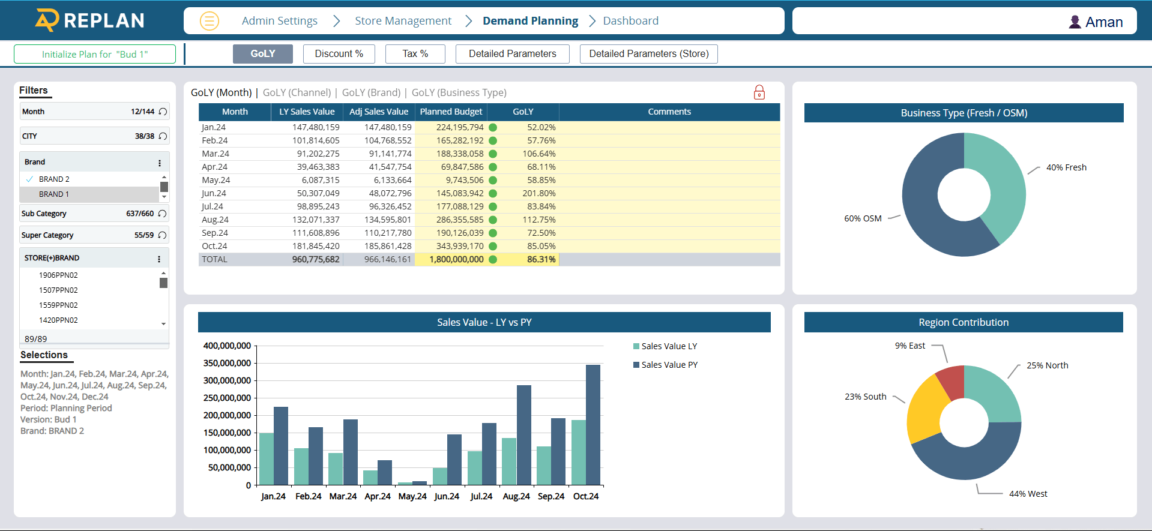Open the STORE(+)BRAND three-dot options menu
This screenshot has height=531, width=1152.
point(159,259)
